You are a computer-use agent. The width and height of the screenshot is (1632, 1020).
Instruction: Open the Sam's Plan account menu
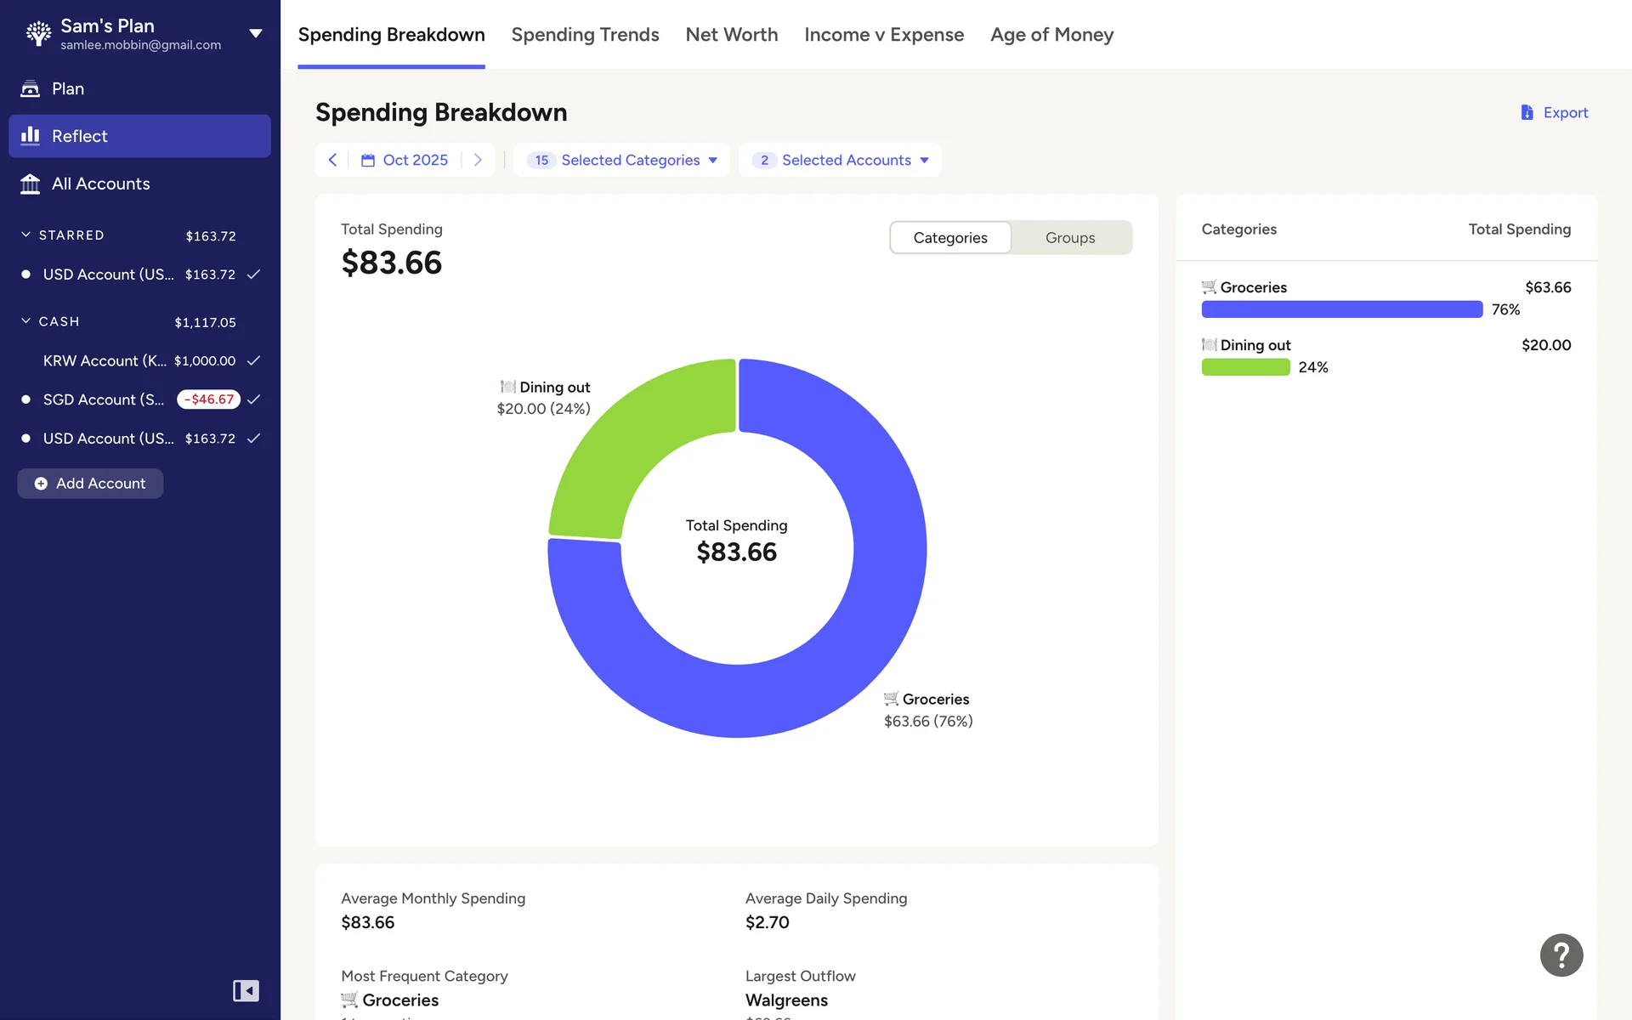click(255, 34)
